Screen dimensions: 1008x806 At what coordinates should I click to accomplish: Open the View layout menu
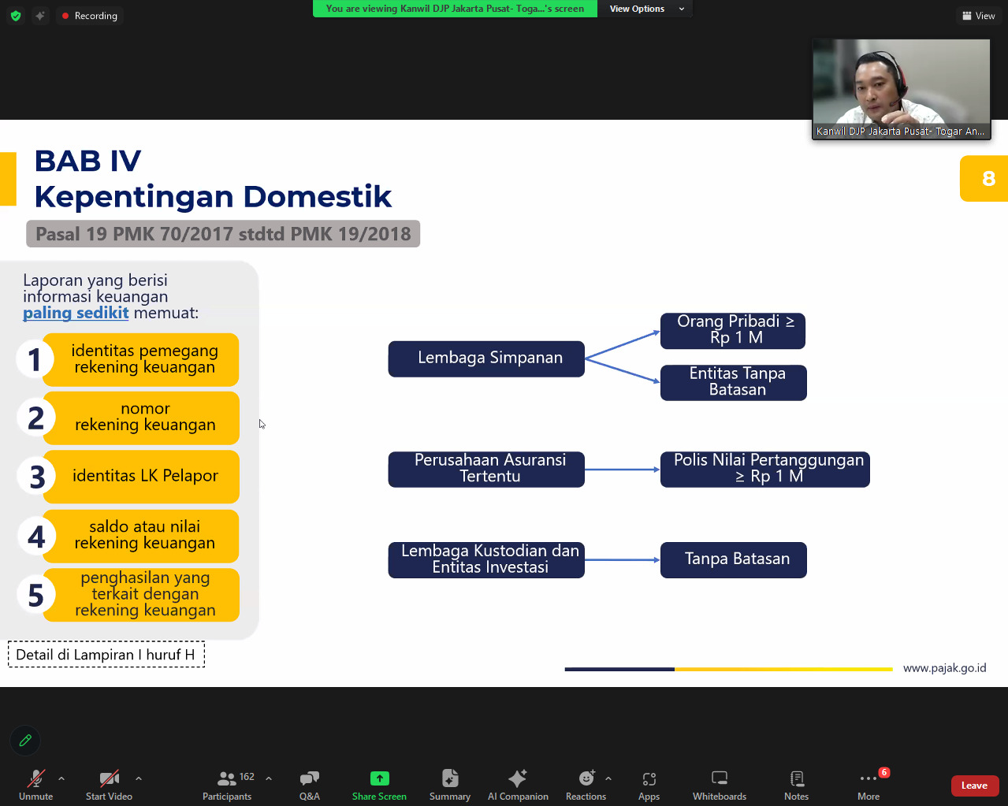979,16
